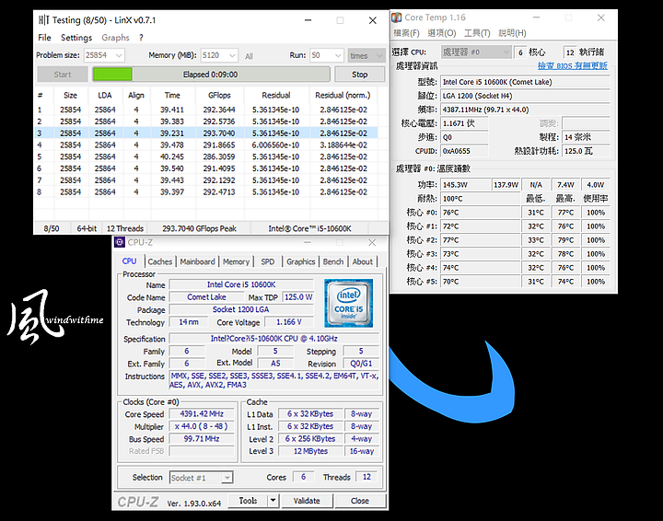Switch to the Caches tab in CPU-Z
The height and width of the screenshot is (521, 663).
click(x=160, y=261)
